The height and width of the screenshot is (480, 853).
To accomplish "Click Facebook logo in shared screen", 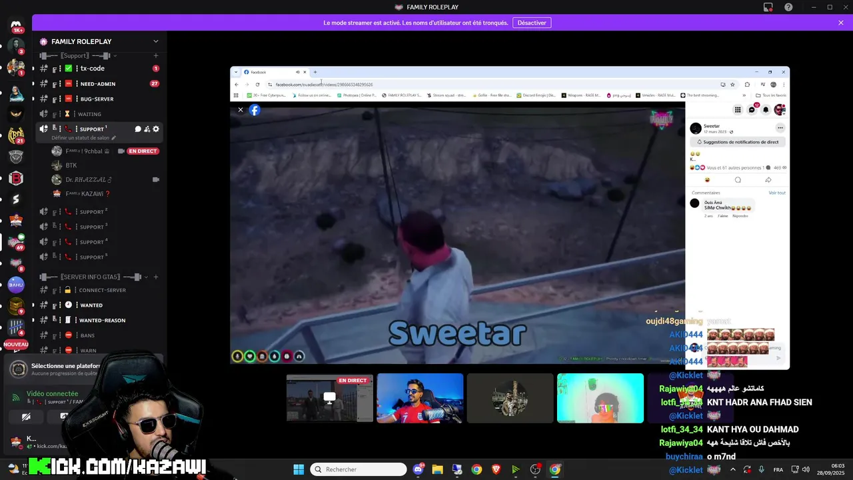I will pos(255,110).
